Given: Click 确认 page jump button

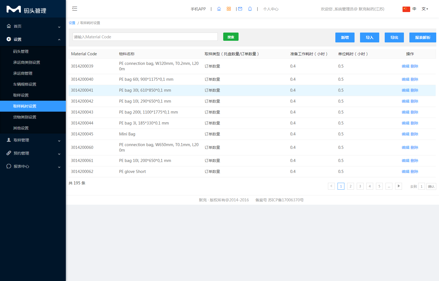Looking at the screenshot, I should [x=431, y=186].
